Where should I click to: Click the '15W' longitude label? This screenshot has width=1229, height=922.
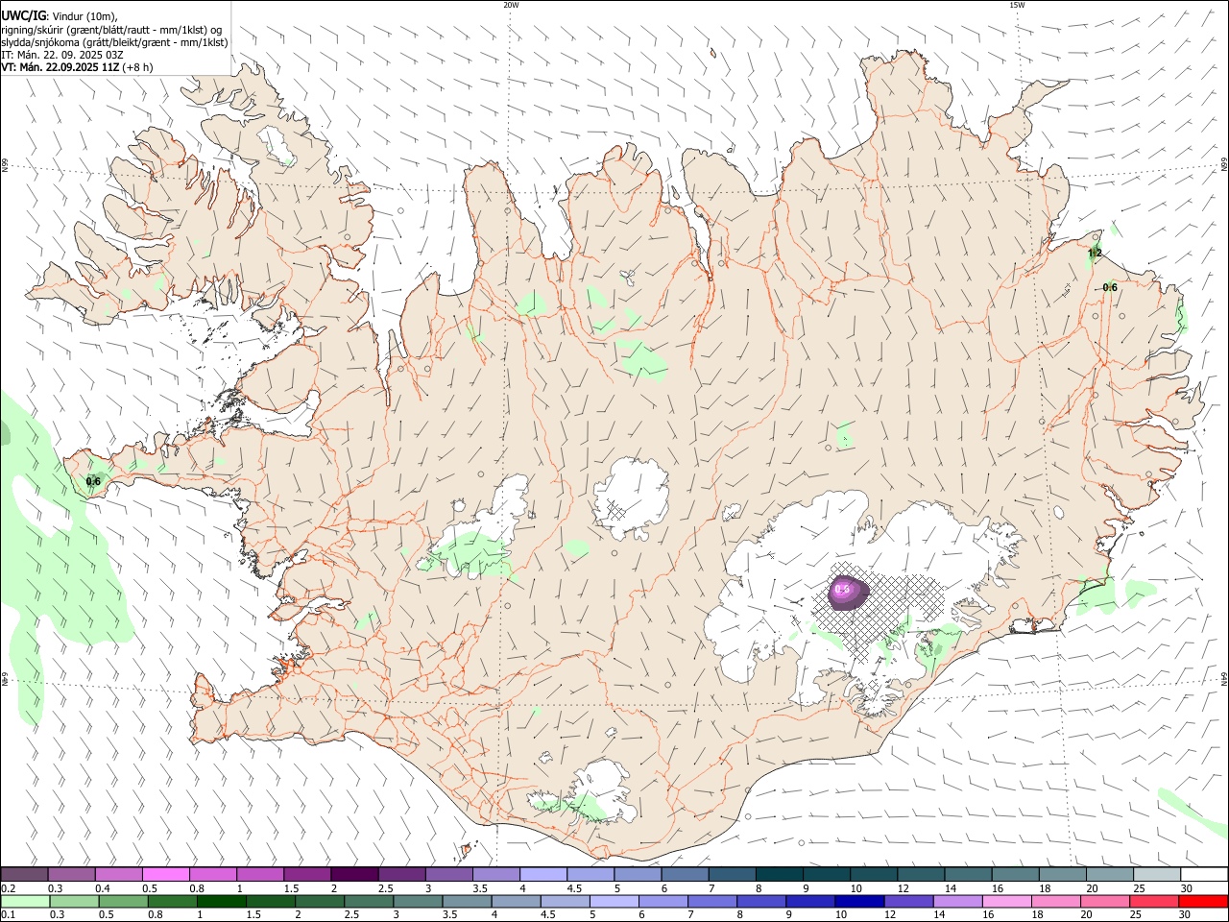[x=1017, y=5]
